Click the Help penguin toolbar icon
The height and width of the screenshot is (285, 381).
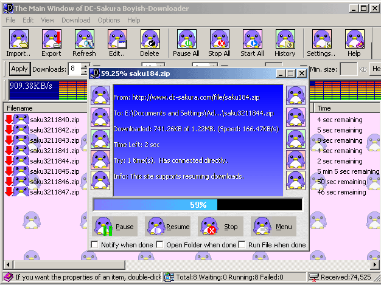point(354,39)
